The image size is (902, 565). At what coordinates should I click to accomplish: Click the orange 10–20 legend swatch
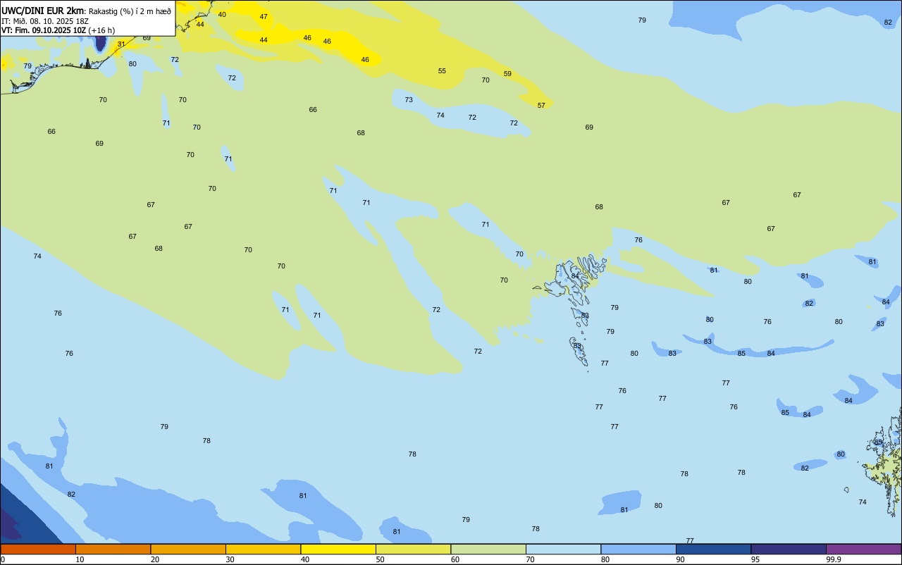click(x=113, y=549)
